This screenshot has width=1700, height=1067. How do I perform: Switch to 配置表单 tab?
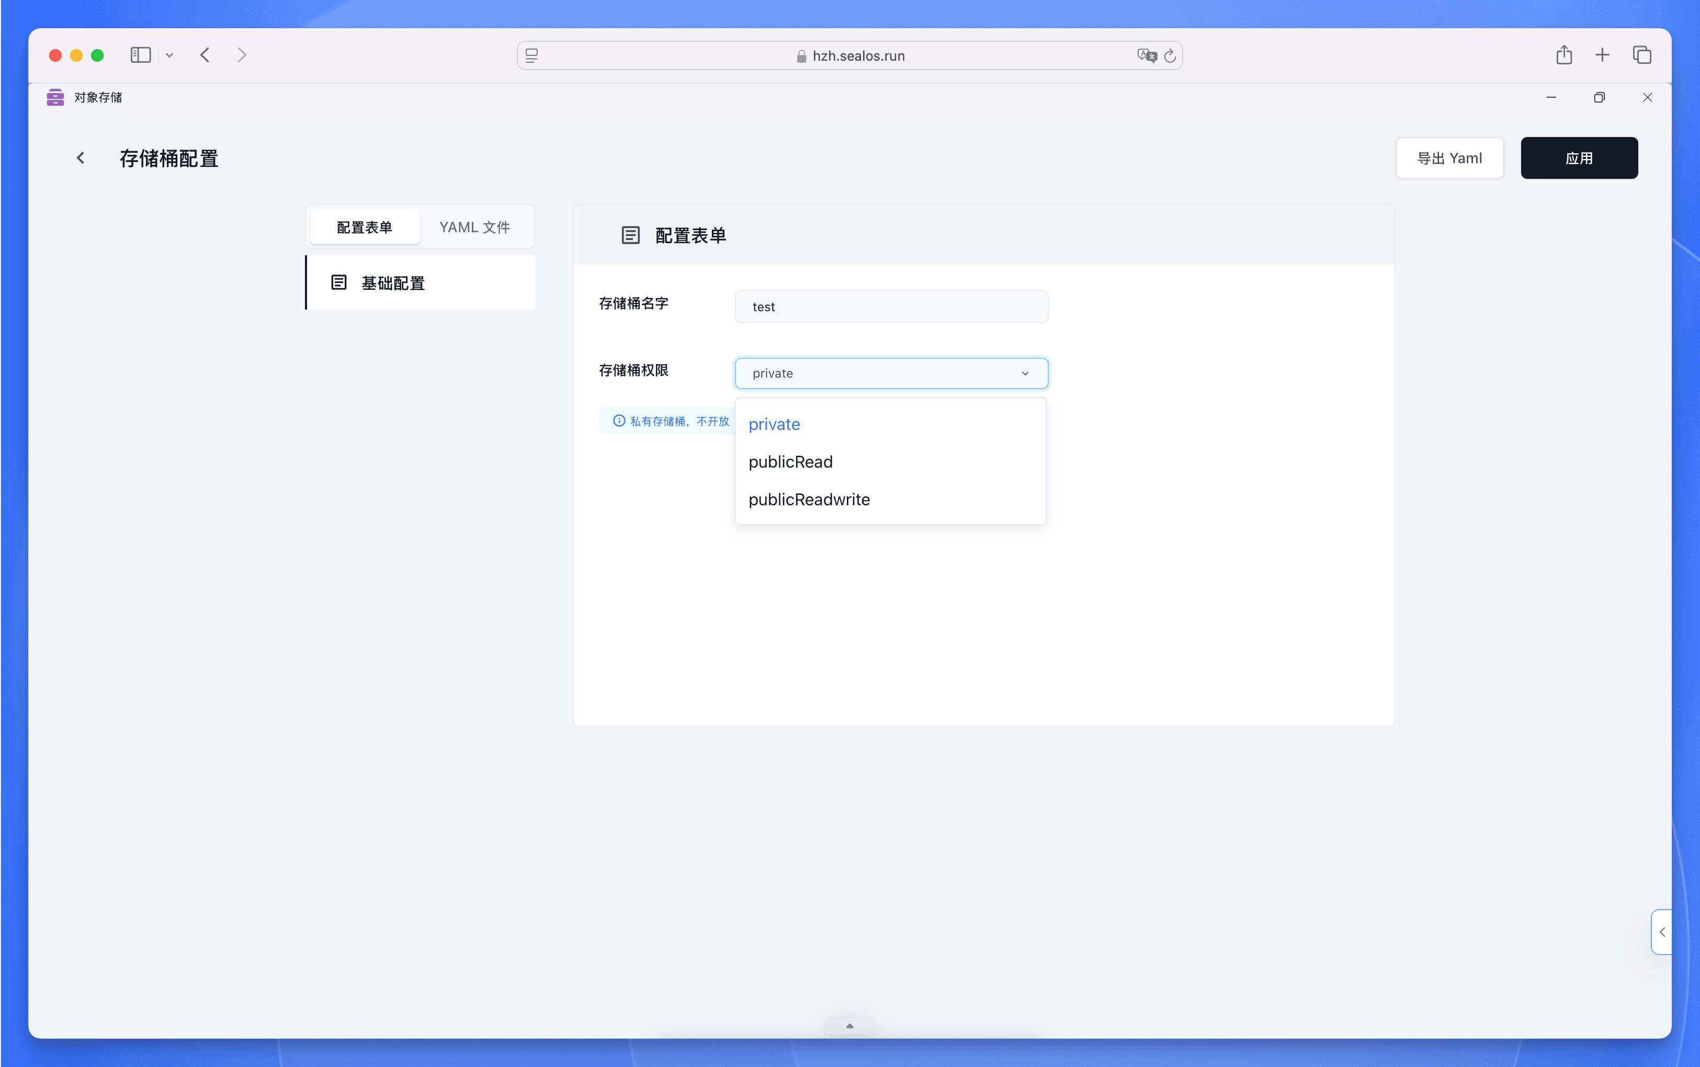(364, 226)
